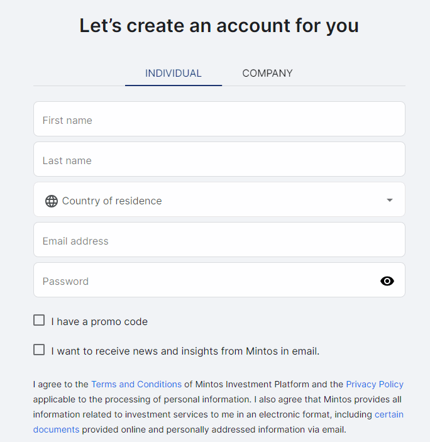Screen dimensions: 430x442
Task: Follow the 'certain documents' link
Action: click(389, 414)
